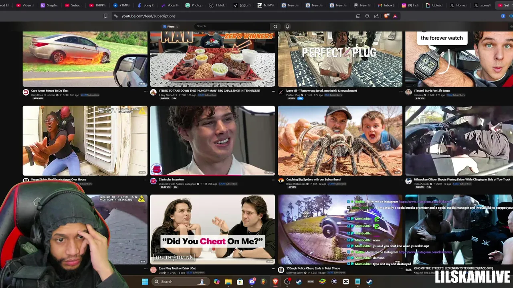Click the cast screen icon in address bar
513x288 pixels.
coord(358,16)
